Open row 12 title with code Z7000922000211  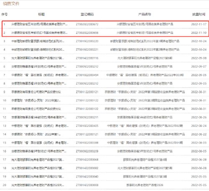click(x=39, y=117)
